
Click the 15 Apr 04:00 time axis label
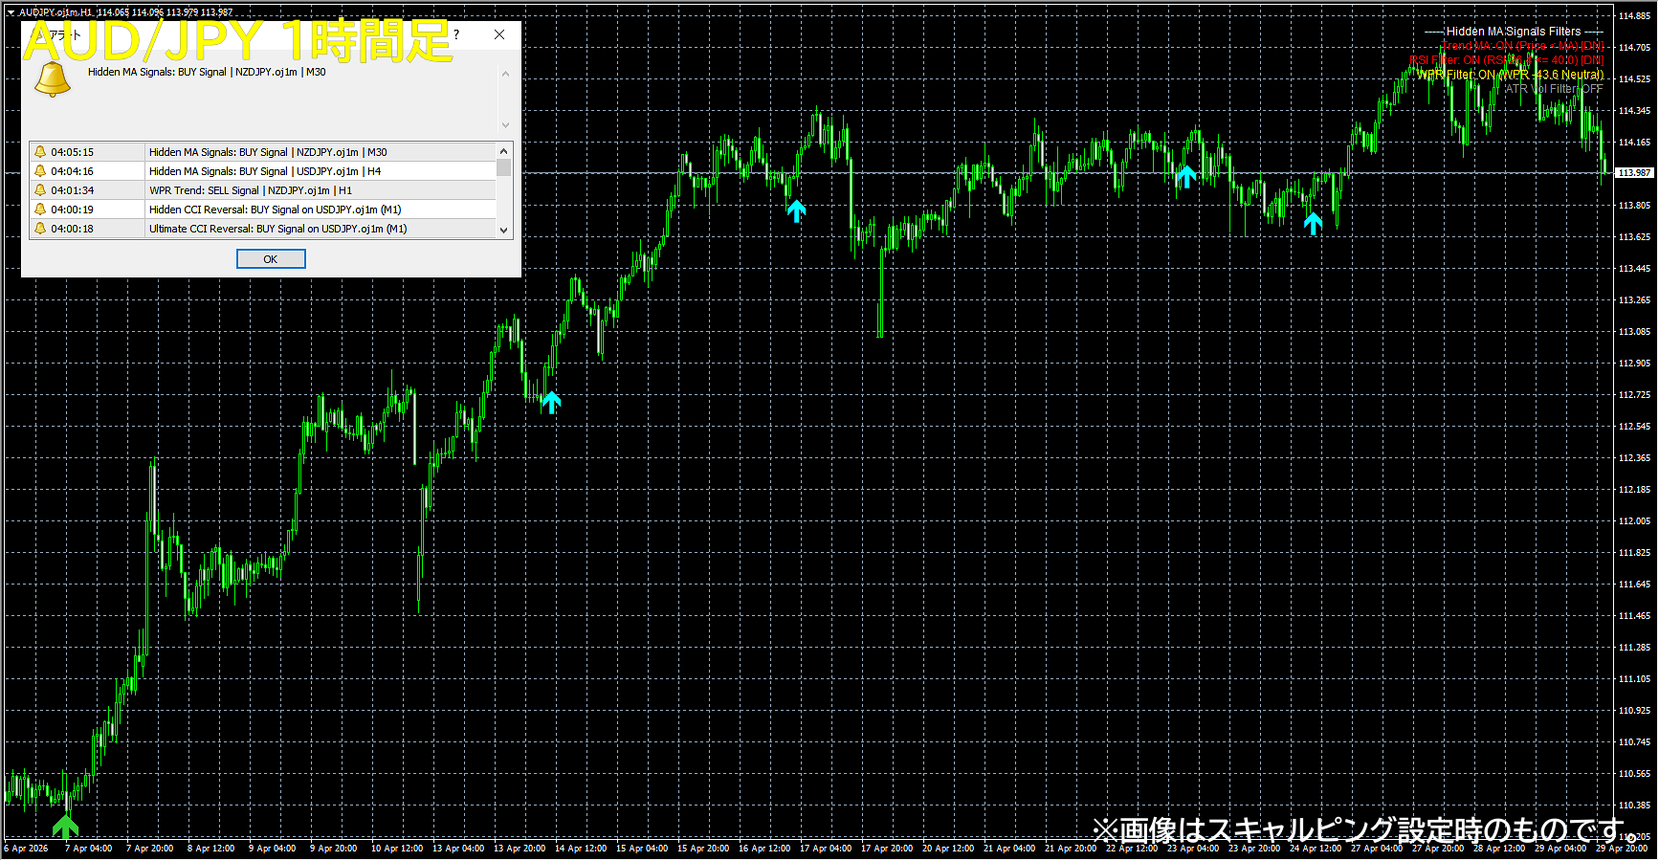pos(642,849)
